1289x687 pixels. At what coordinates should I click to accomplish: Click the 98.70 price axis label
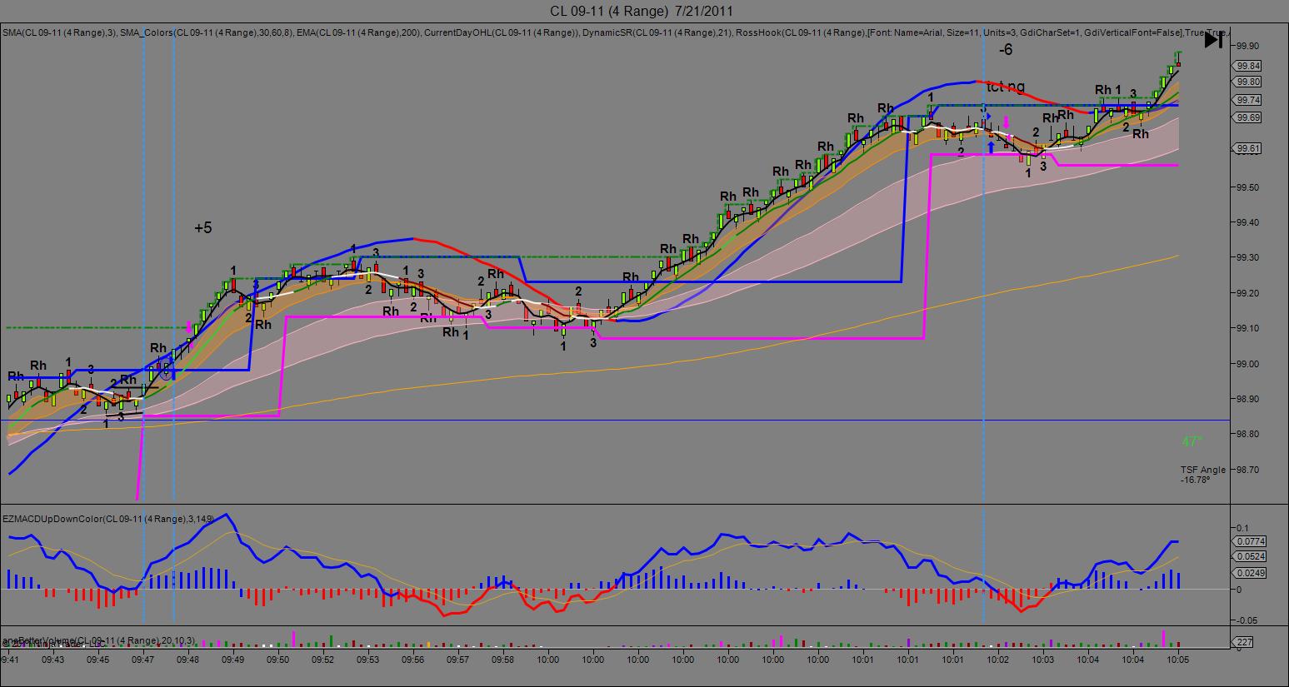coord(1247,470)
